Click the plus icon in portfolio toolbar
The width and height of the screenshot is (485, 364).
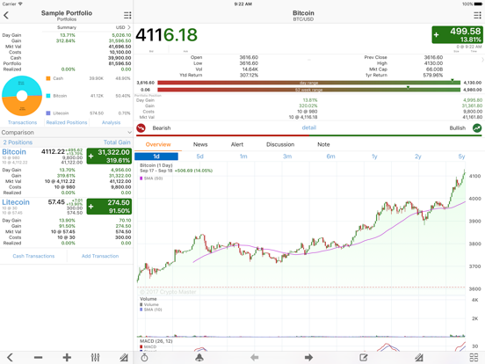point(67,358)
